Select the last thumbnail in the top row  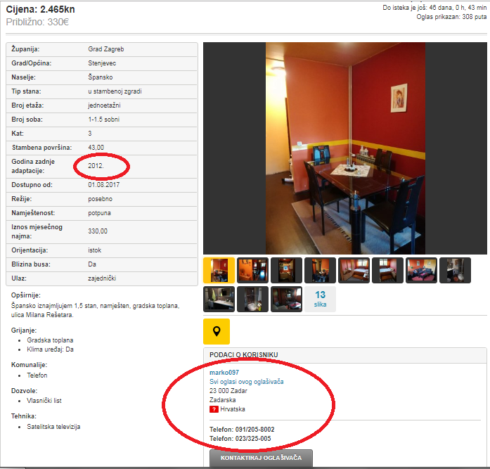click(455, 270)
